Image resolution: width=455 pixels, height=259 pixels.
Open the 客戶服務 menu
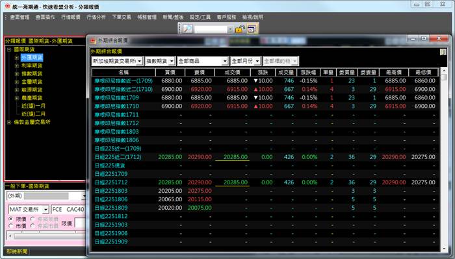(226, 18)
